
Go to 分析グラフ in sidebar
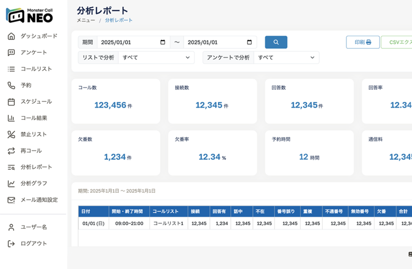(x=36, y=183)
